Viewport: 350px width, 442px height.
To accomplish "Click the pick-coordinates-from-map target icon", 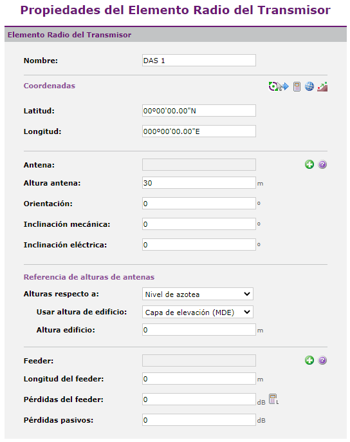I will 279,86.
